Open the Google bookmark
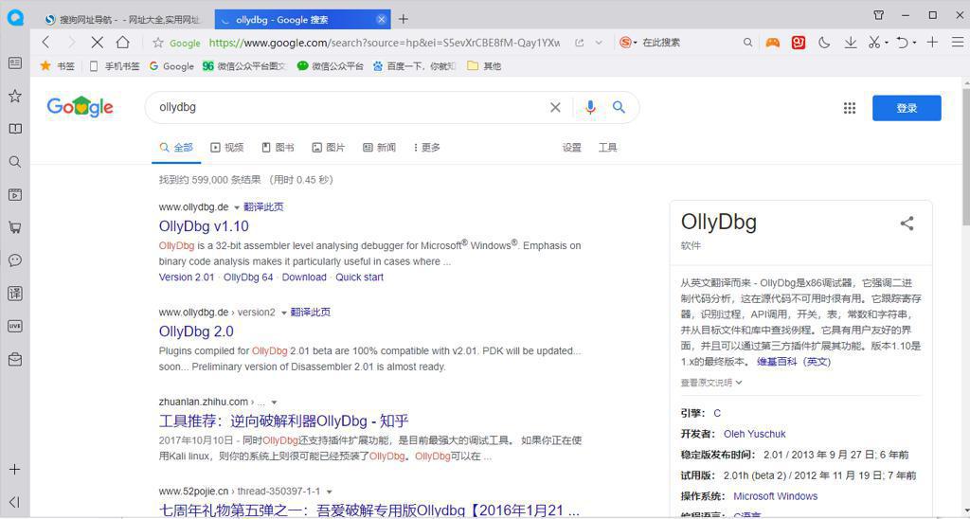 (x=171, y=65)
